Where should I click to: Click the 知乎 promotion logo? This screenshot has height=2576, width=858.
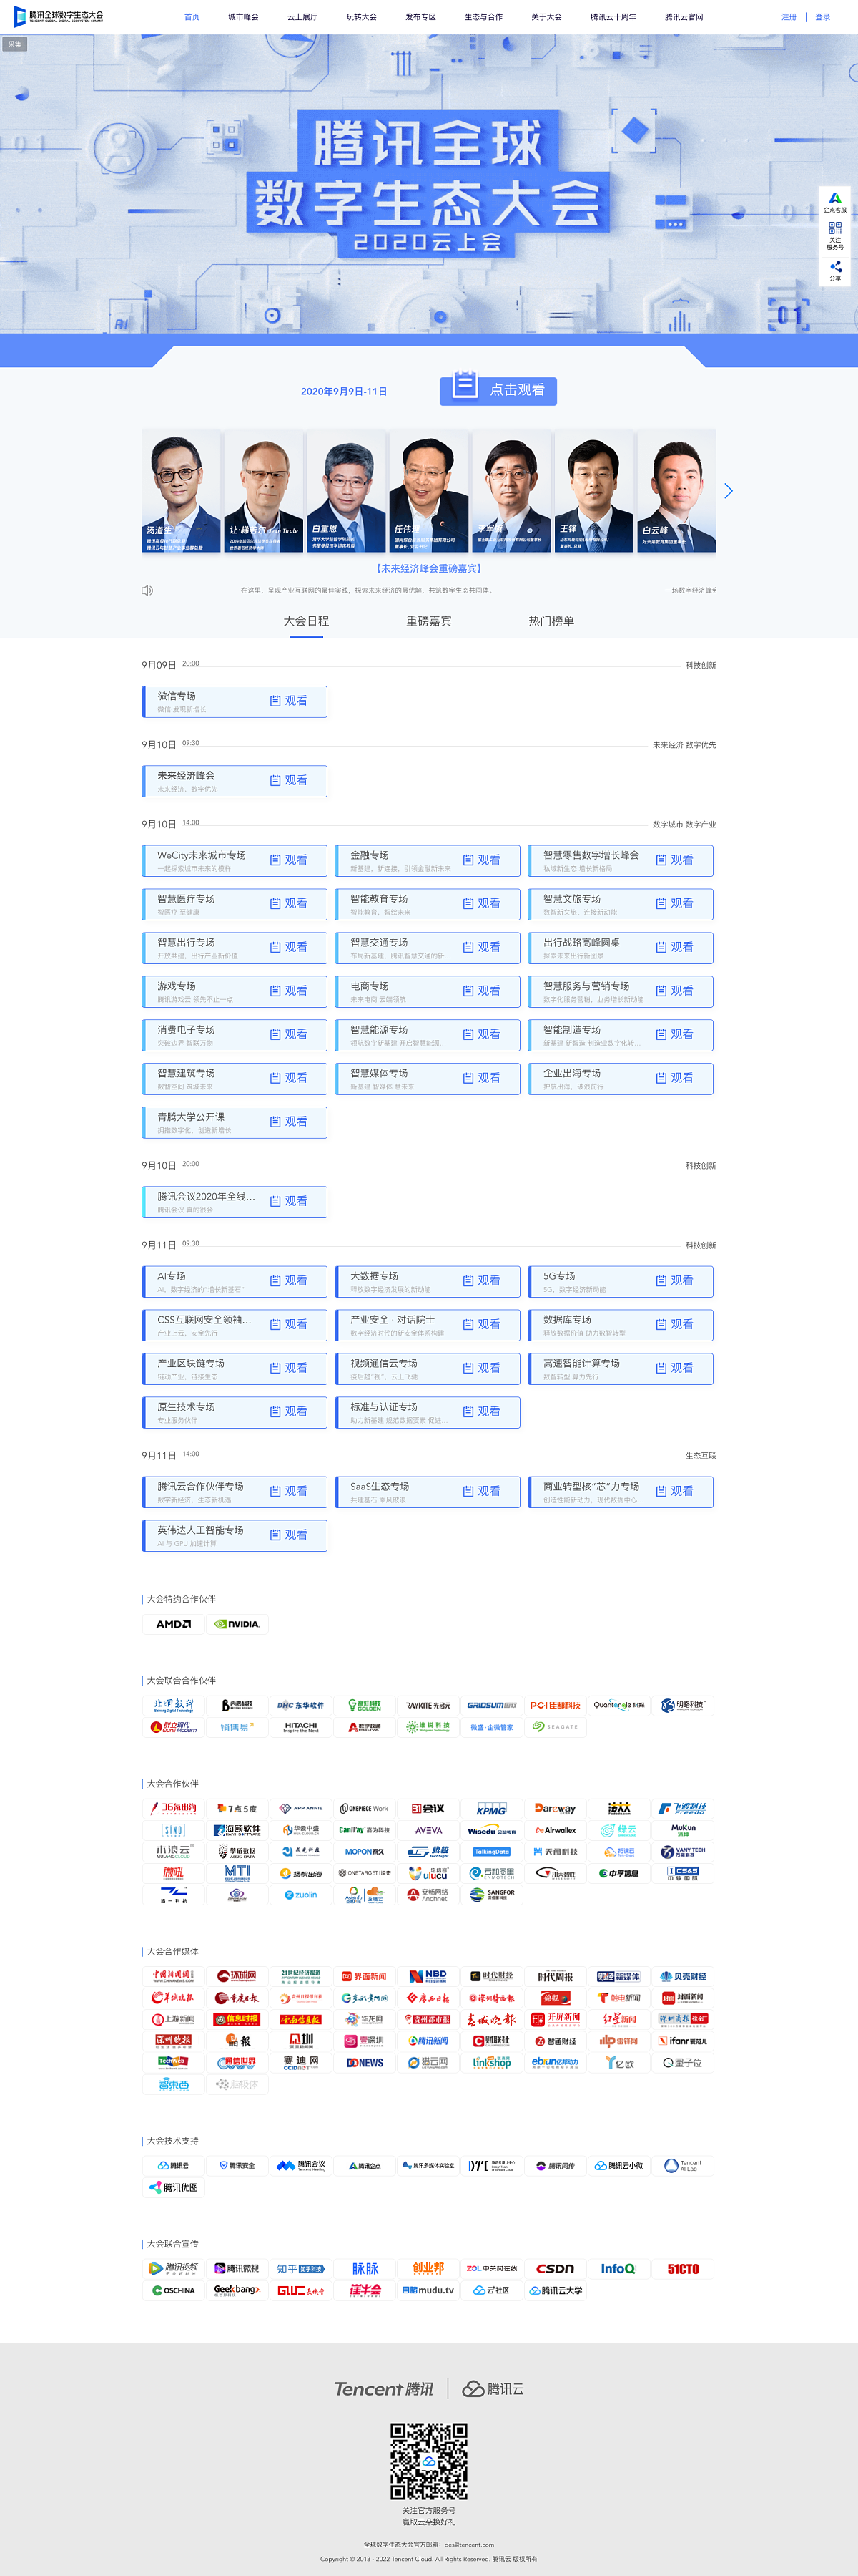(300, 2269)
